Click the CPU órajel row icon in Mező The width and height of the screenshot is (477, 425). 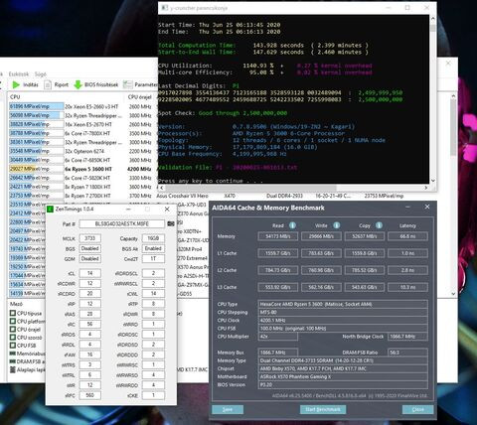tap(13, 330)
